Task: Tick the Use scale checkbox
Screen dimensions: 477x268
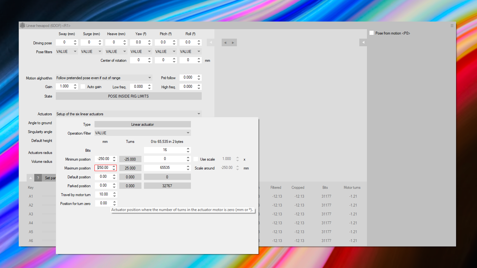Action: tap(196, 159)
